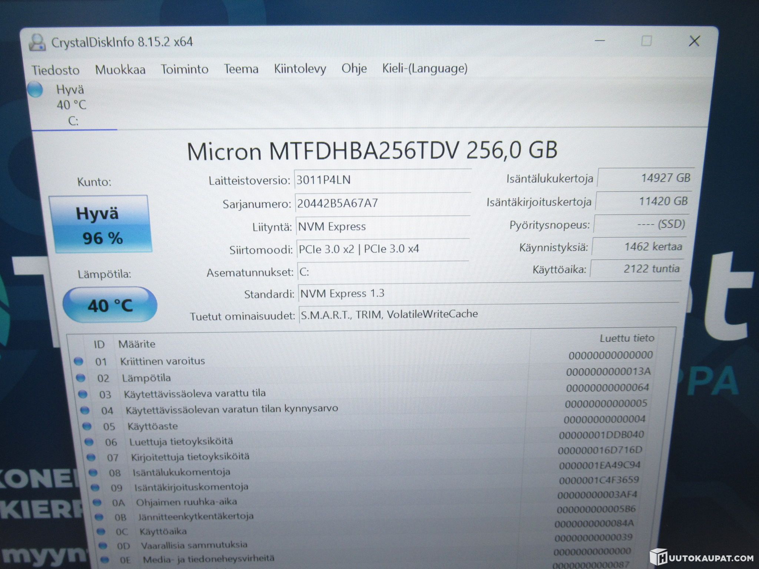Click the status dot for varatun tilan kynnysarvo

pyautogui.click(x=85, y=410)
